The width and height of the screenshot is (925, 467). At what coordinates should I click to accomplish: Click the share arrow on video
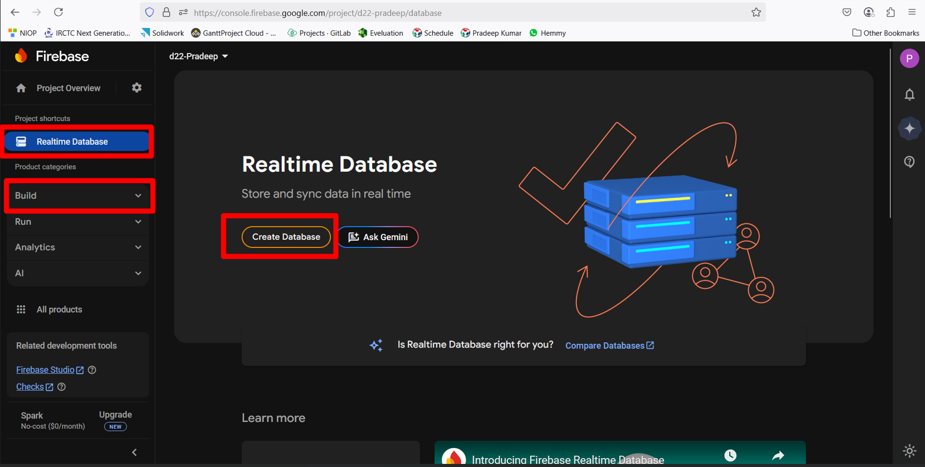pos(778,455)
